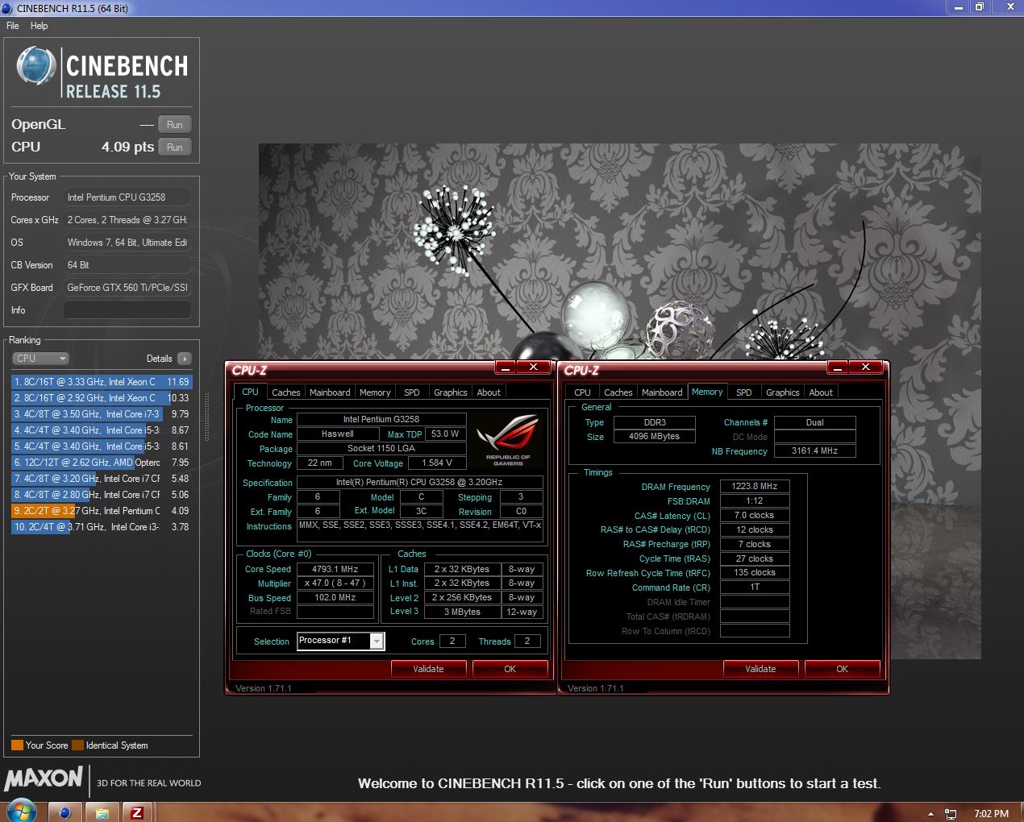Click Multiplier value x 47.0
The width and height of the screenshot is (1024, 822).
tap(335, 583)
